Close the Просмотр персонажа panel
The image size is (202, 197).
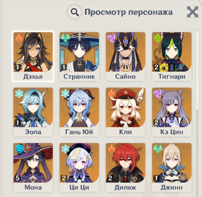(x=192, y=12)
